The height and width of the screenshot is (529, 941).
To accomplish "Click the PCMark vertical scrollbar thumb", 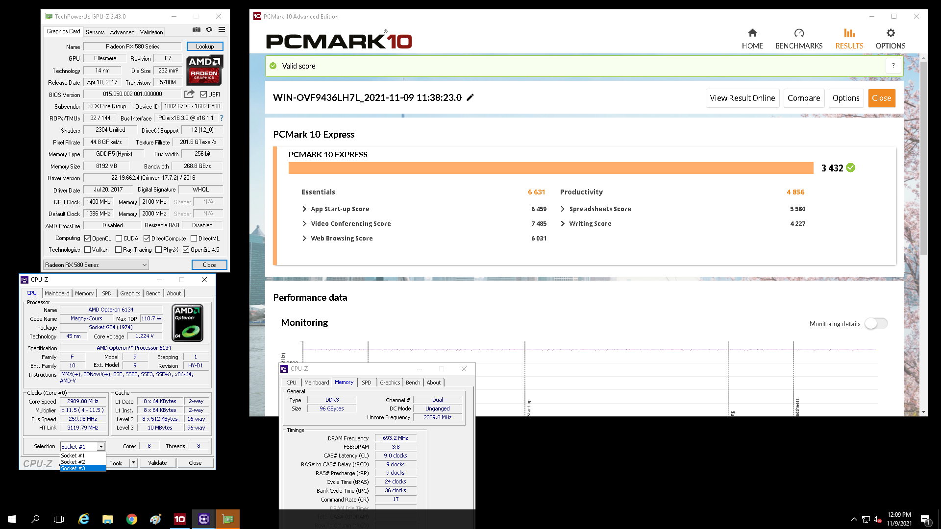I will 923,158.
